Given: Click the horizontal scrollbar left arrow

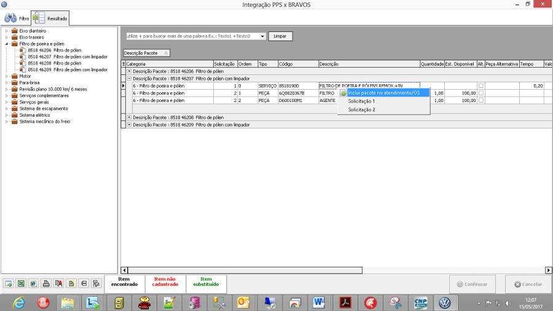Looking at the screenshot, I should pyautogui.click(x=124, y=270).
